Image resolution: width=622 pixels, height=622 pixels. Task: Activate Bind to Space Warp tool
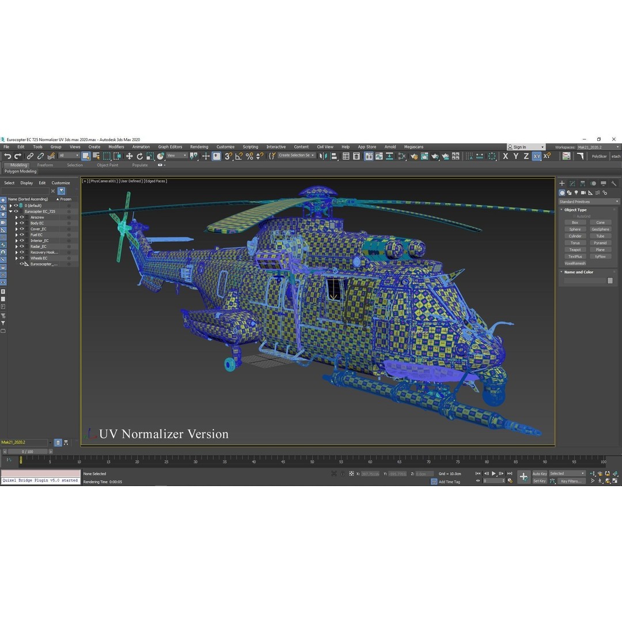coord(51,156)
